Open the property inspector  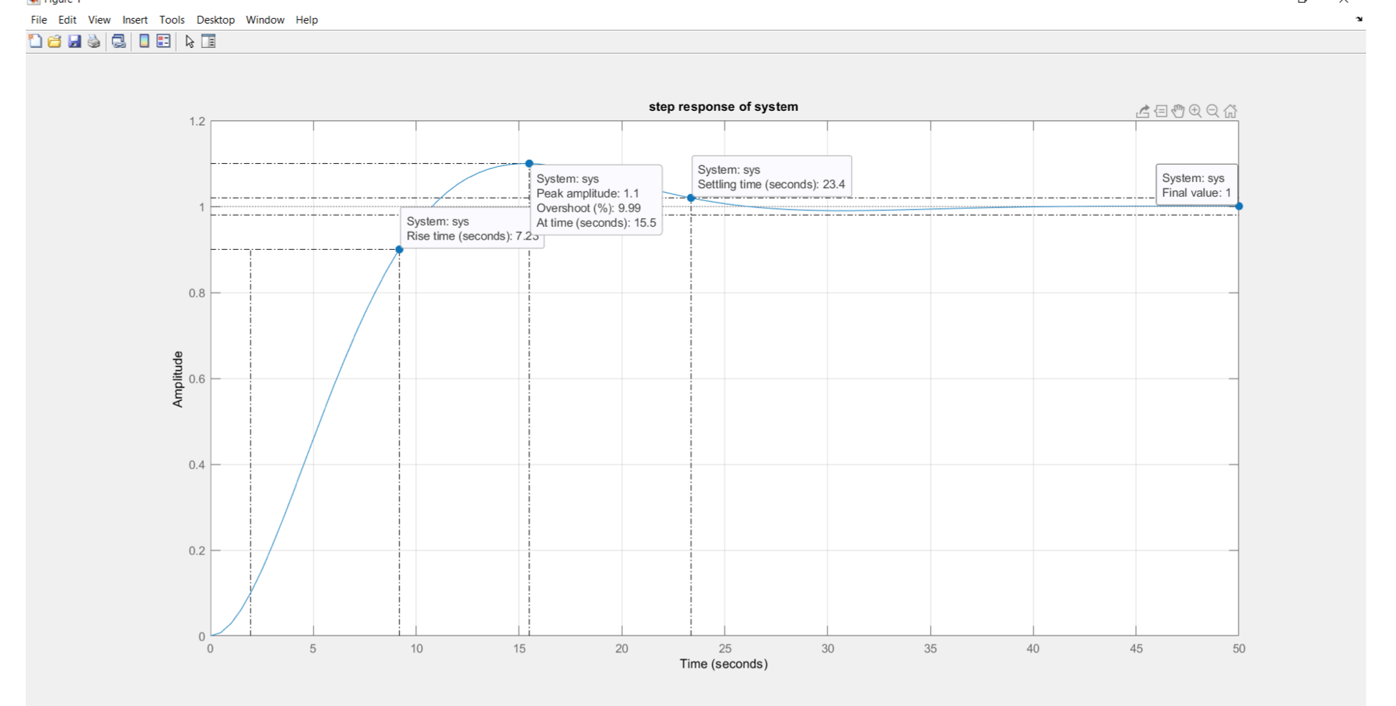pos(208,42)
